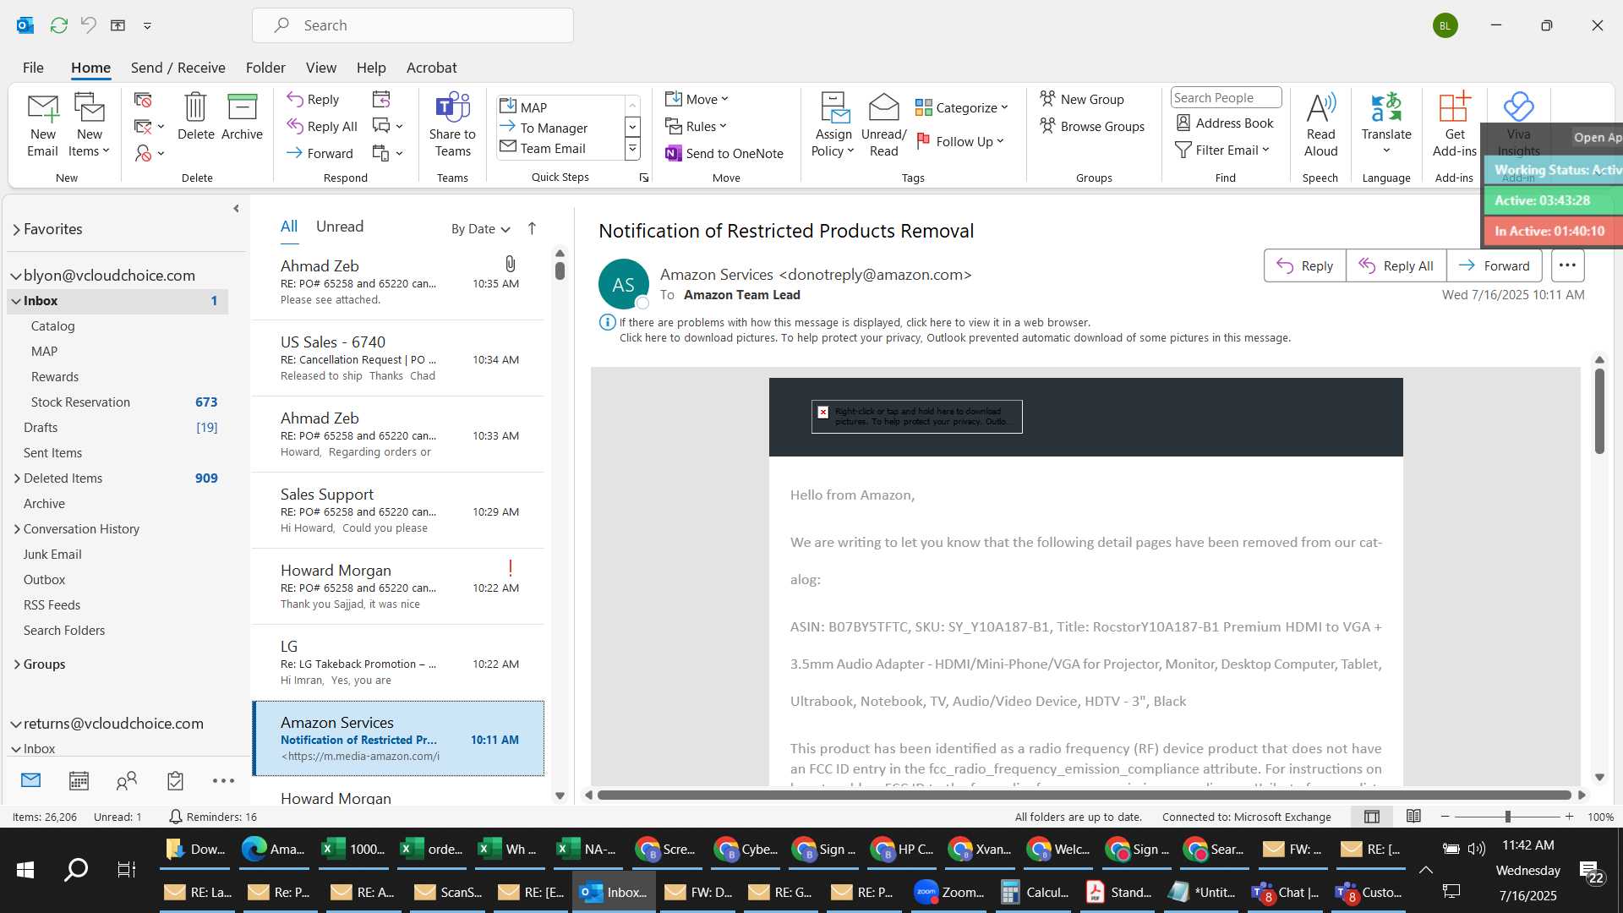
Task: Open the Move dropdown
Action: click(697, 99)
